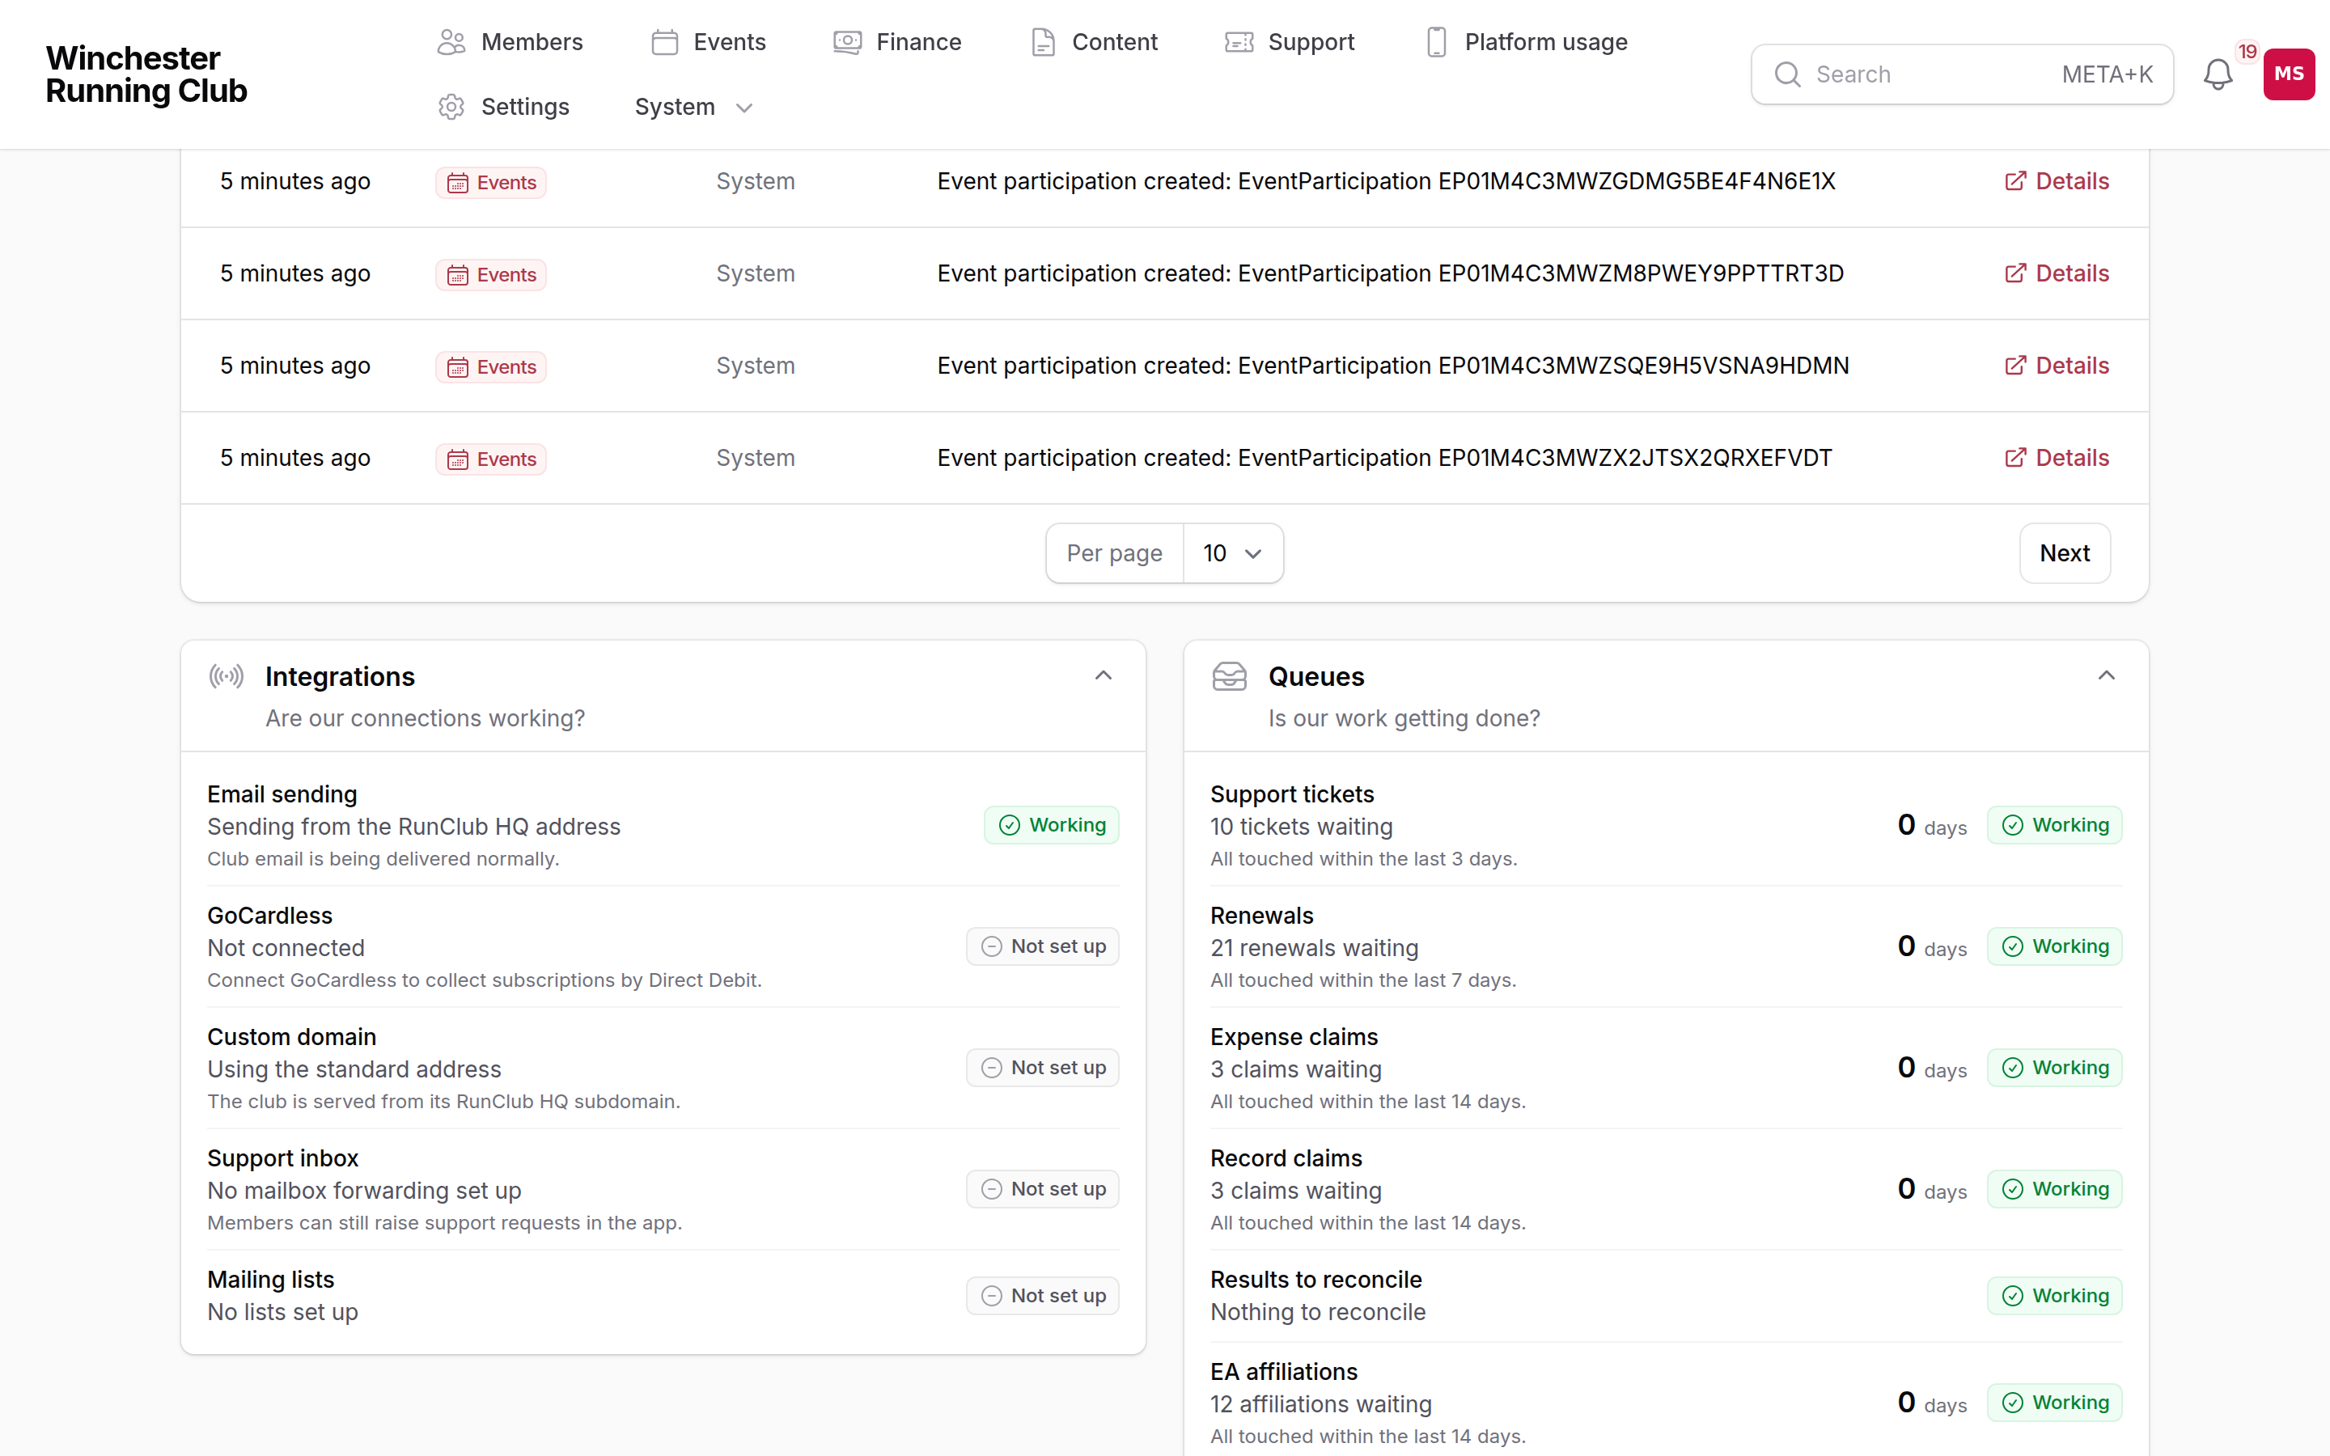The height and width of the screenshot is (1456, 2330).
Task: Click external-link icon on the EP01M4C3MWZM8PWEY9PPTTRT3D row
Action: pyautogui.click(x=2015, y=273)
